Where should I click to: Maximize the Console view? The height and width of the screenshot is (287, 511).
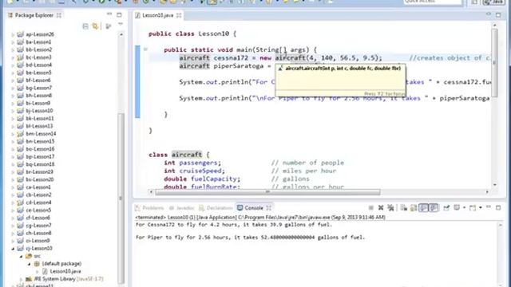pyautogui.click(x=498, y=207)
